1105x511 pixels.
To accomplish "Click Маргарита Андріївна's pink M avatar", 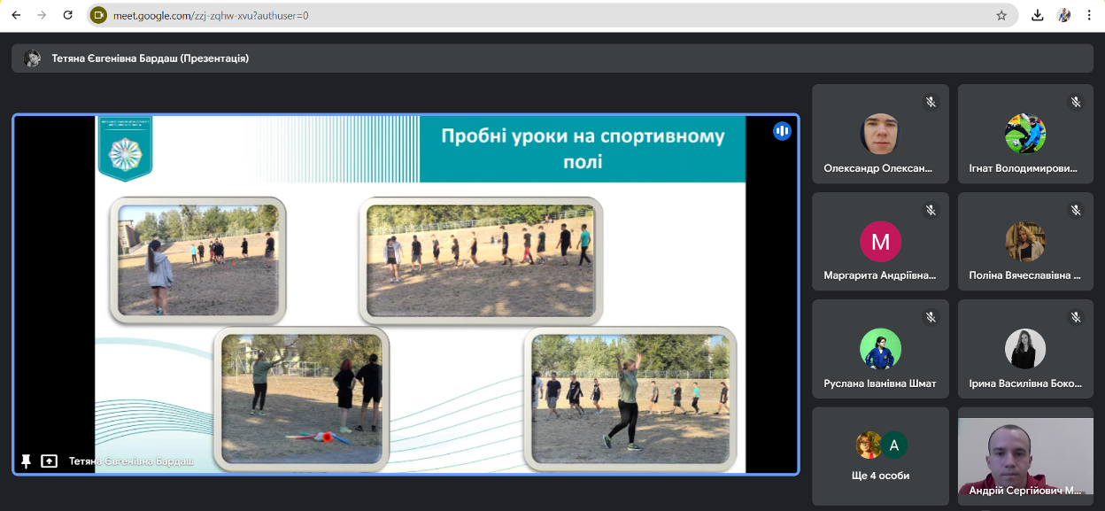I will pyautogui.click(x=880, y=242).
